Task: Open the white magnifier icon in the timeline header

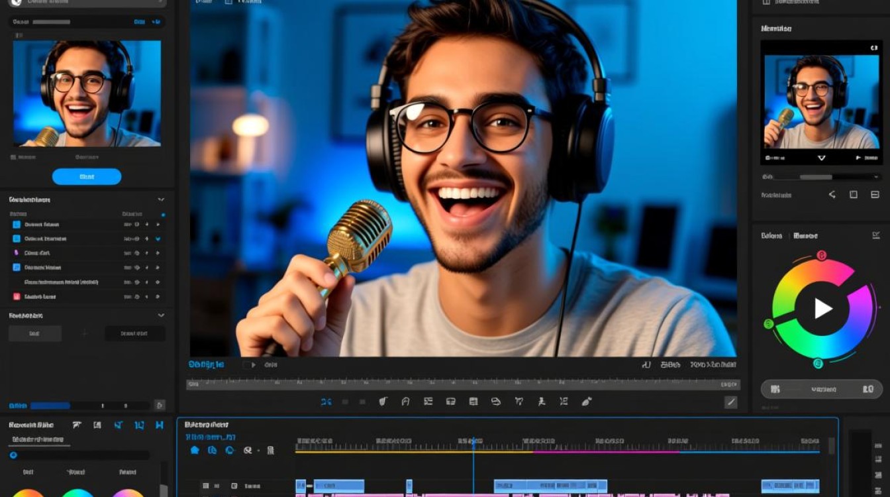Action: click(248, 450)
